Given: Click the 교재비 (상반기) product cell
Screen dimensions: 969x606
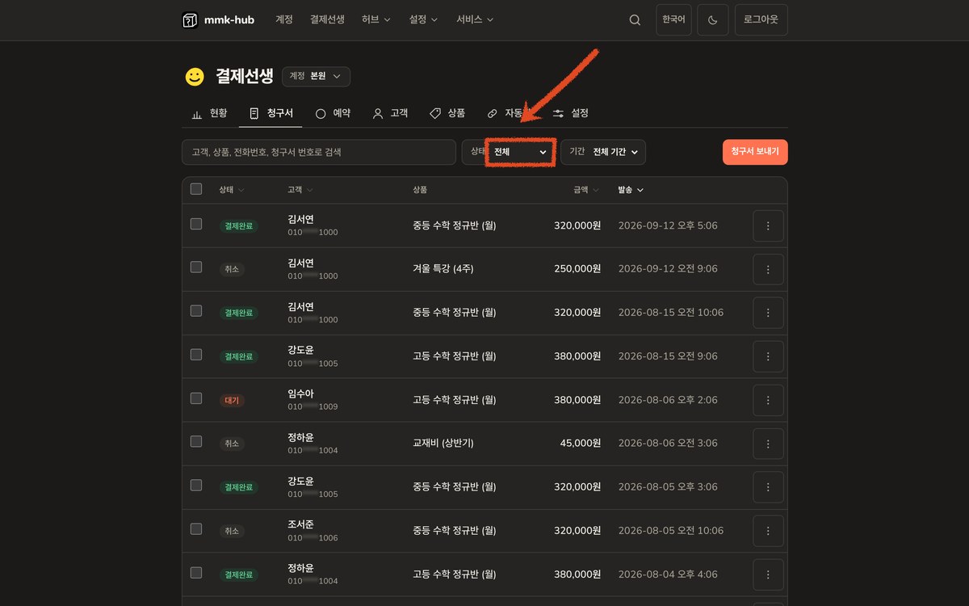Looking at the screenshot, I should (x=443, y=443).
